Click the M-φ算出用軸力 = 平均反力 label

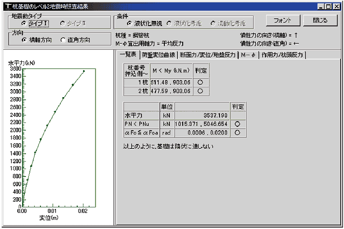(x=149, y=44)
